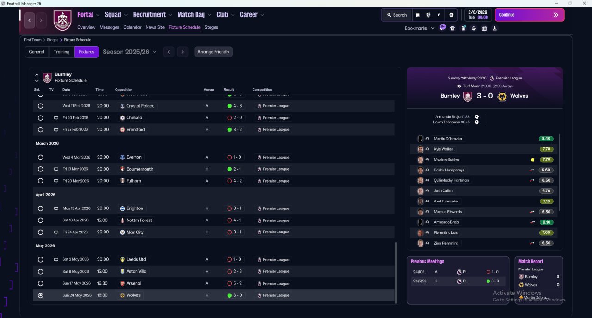Open the bookmark flag icon beside Search
This screenshot has width=592, height=318.
pyautogui.click(x=418, y=15)
